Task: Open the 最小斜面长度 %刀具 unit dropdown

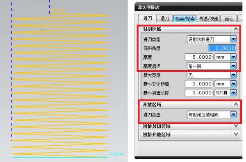Action: coord(225,93)
